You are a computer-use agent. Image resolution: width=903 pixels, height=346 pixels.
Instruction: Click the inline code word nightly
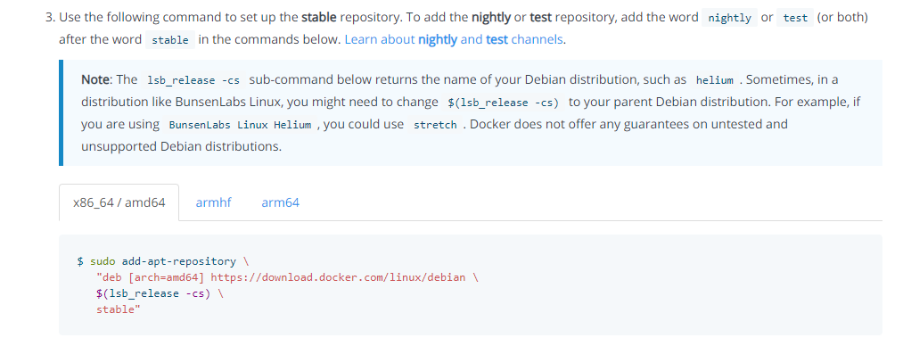(x=730, y=18)
